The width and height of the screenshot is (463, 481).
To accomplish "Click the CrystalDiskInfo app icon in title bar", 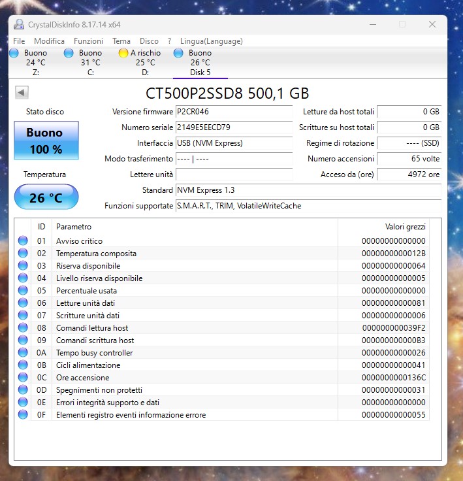I will [x=19, y=25].
